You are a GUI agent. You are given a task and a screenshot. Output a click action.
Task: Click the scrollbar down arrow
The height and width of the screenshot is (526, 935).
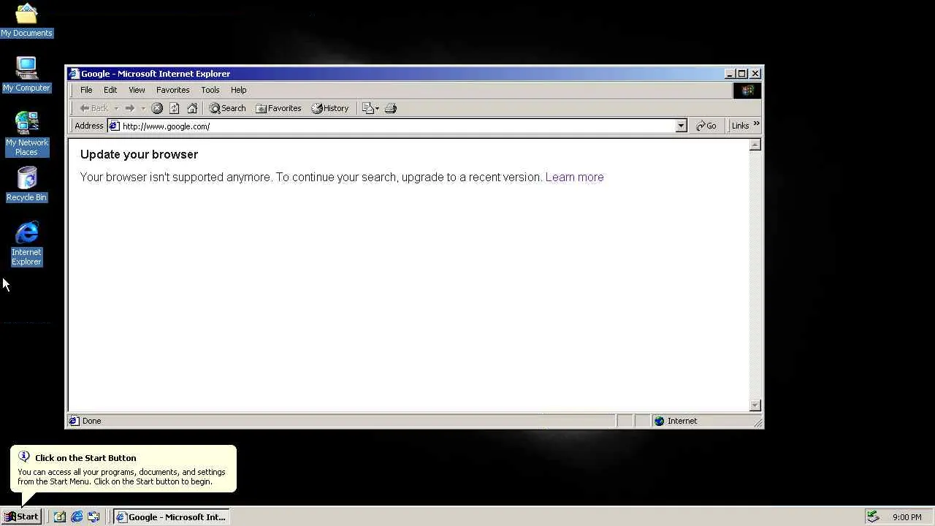755,405
